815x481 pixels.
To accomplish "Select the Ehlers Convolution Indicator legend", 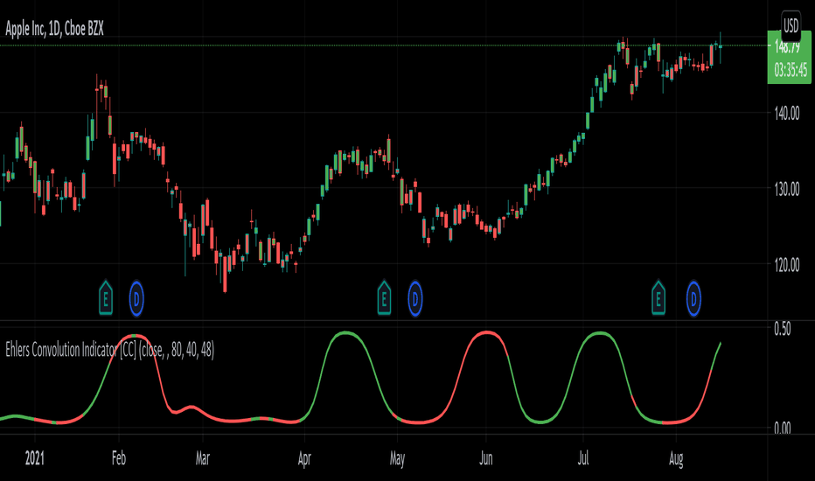I will tap(109, 350).
